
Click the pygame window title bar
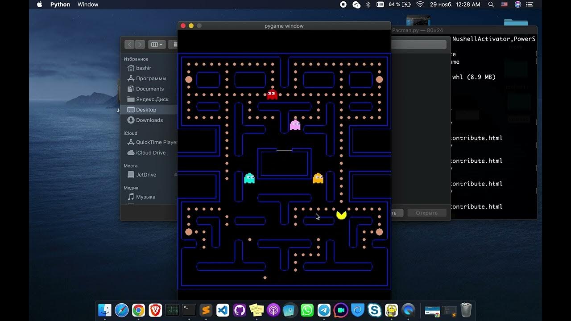coord(284,26)
